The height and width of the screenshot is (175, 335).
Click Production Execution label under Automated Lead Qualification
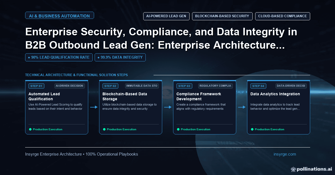[47, 129]
